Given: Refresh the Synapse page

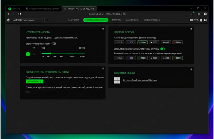Looking at the screenshot, I should tap(20, 14).
